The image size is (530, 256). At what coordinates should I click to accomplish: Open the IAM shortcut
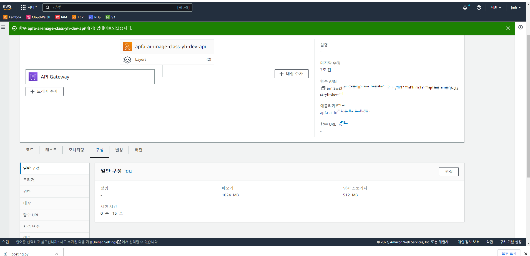coord(61,17)
